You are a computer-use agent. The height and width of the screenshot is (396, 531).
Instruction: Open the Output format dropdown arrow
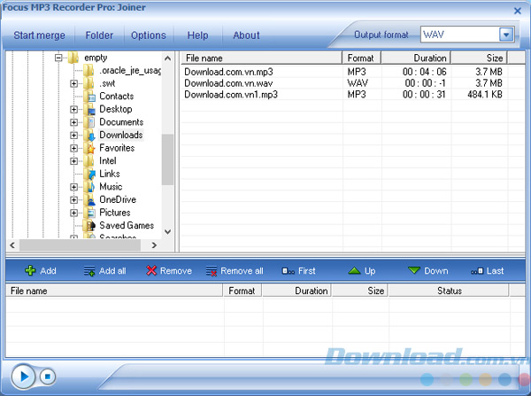[506, 35]
